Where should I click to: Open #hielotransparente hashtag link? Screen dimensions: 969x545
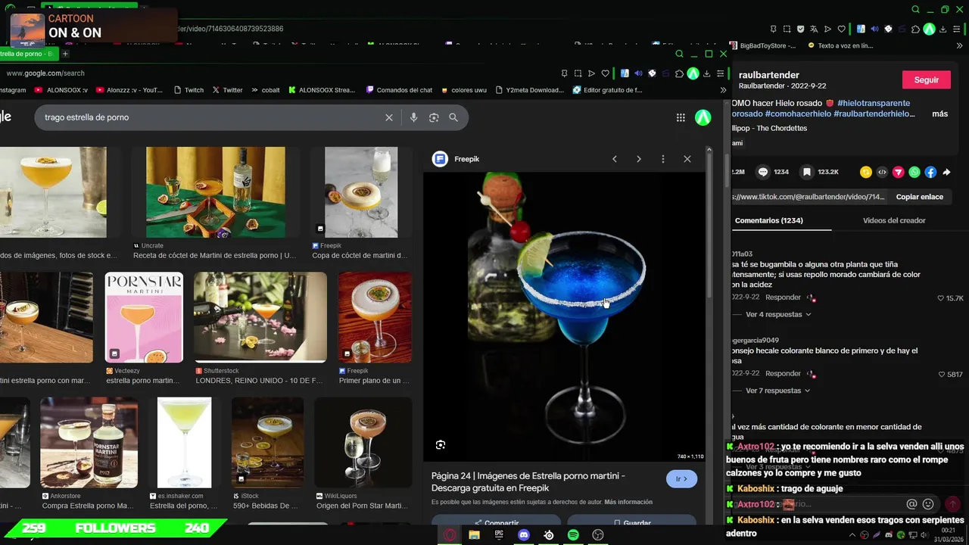click(x=874, y=103)
